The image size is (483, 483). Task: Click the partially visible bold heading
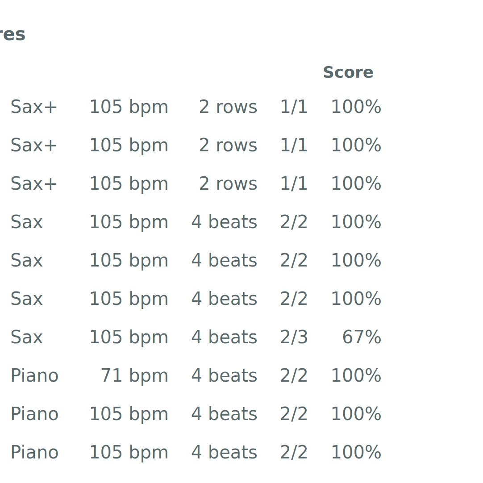pos(12,35)
